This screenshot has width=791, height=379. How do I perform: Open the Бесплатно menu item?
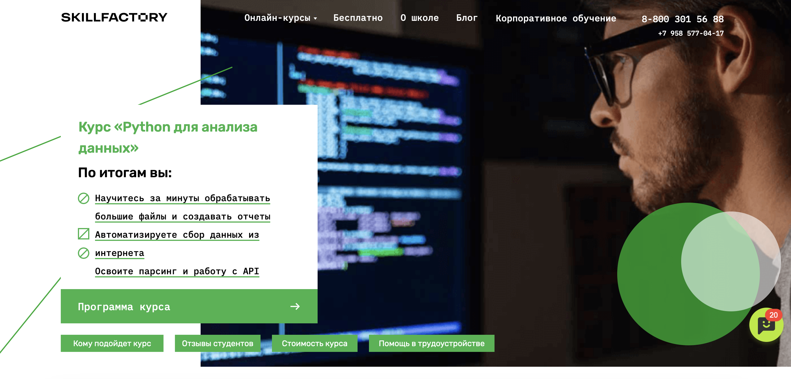tap(358, 18)
